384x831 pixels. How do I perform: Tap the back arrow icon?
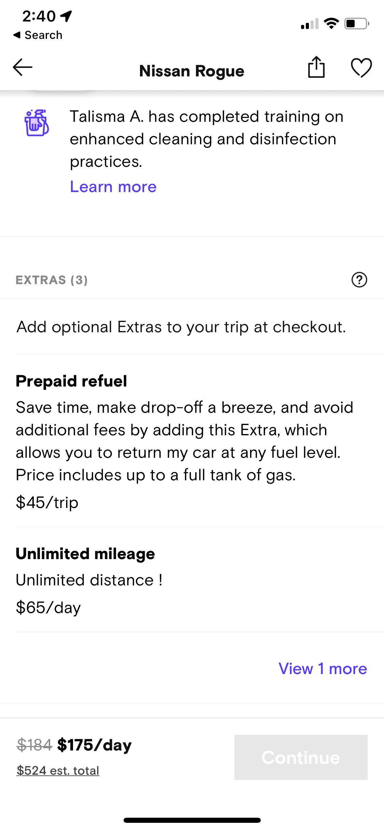pos(23,67)
